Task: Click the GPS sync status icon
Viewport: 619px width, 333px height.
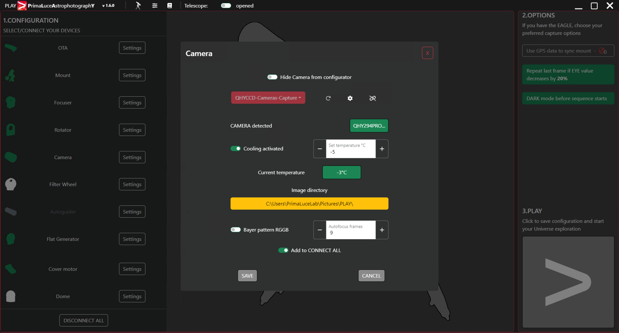Action: (603, 51)
